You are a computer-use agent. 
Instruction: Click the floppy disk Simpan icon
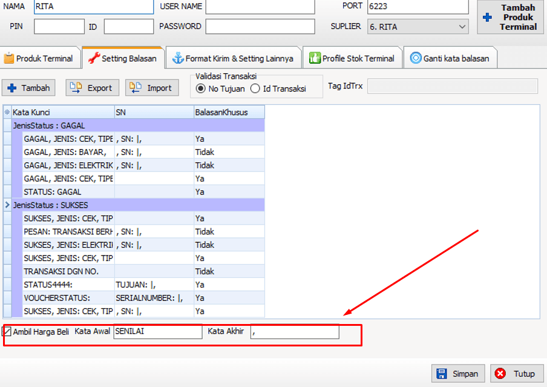point(442,374)
